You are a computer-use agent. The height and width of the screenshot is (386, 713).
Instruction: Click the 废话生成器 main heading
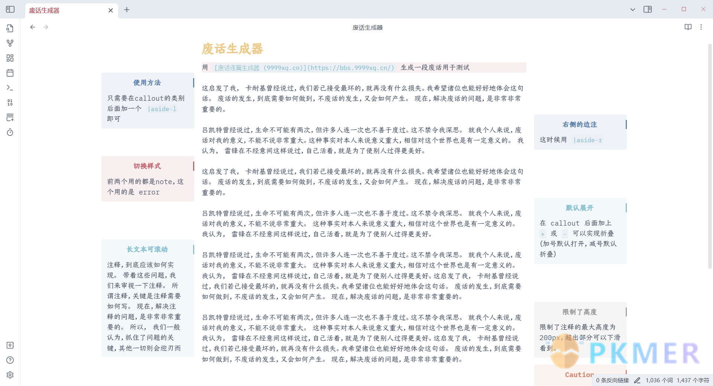(x=232, y=49)
